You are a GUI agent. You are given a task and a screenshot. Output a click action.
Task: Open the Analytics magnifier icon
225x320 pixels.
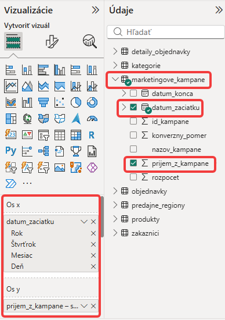[x=90, y=41]
